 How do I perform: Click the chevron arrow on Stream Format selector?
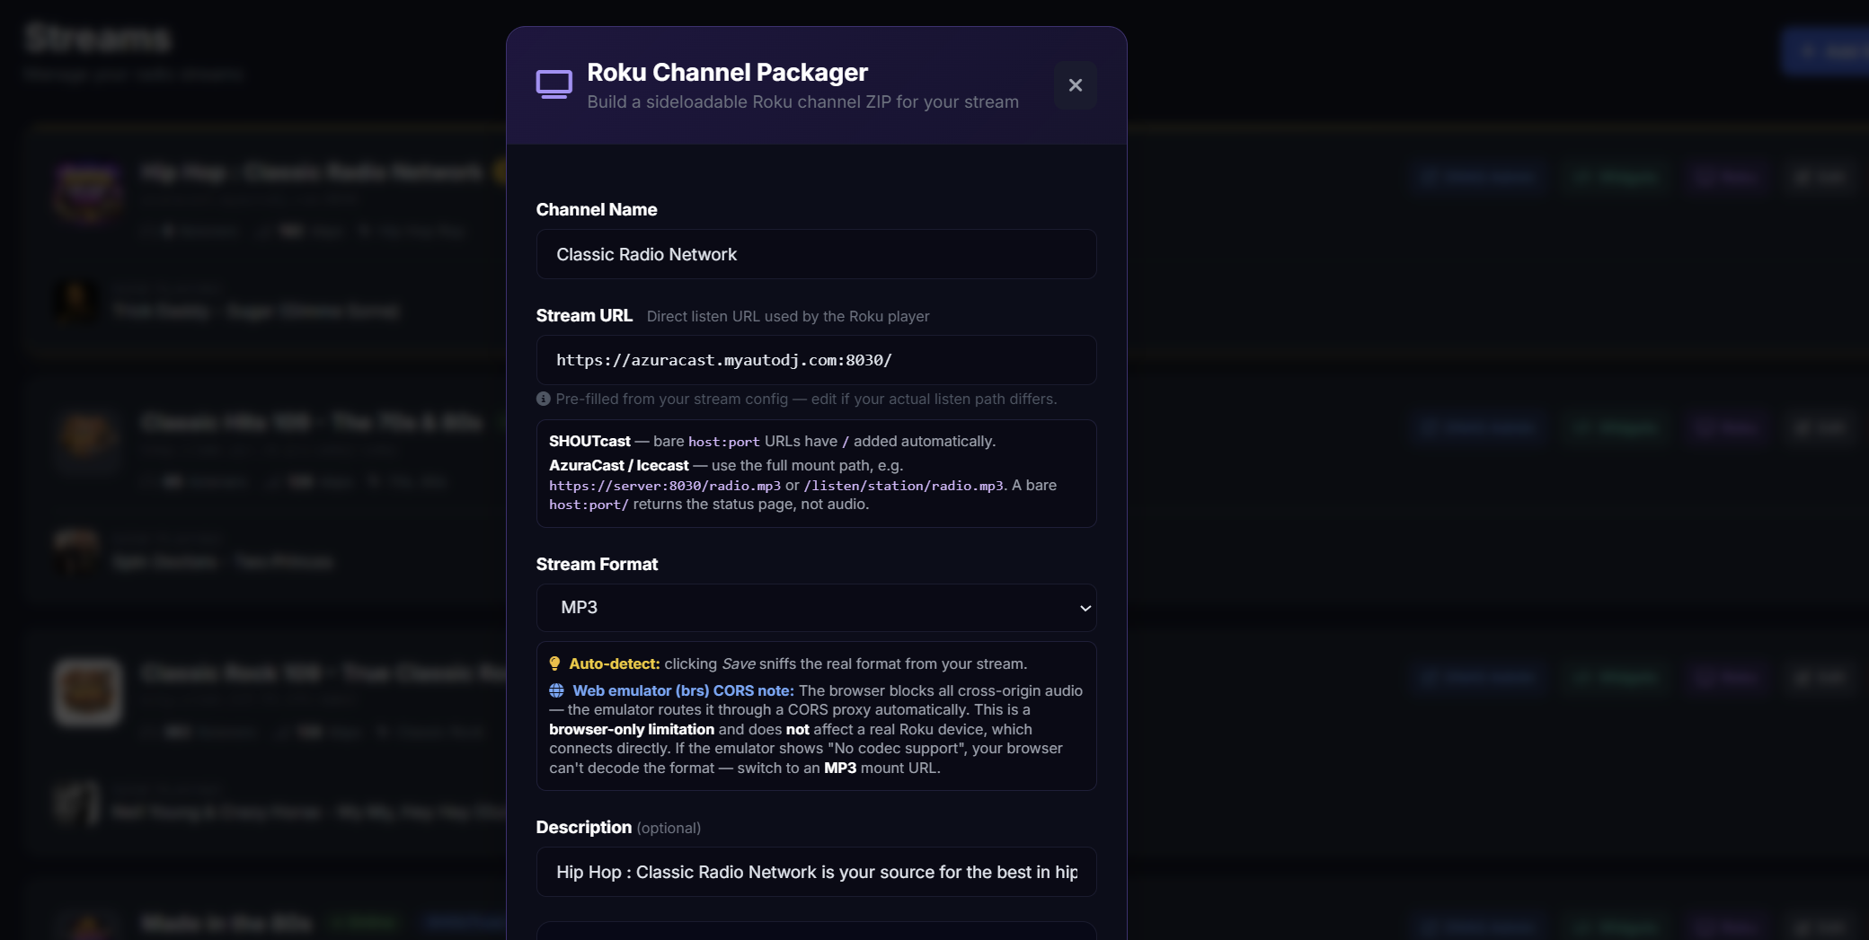[1085, 609]
